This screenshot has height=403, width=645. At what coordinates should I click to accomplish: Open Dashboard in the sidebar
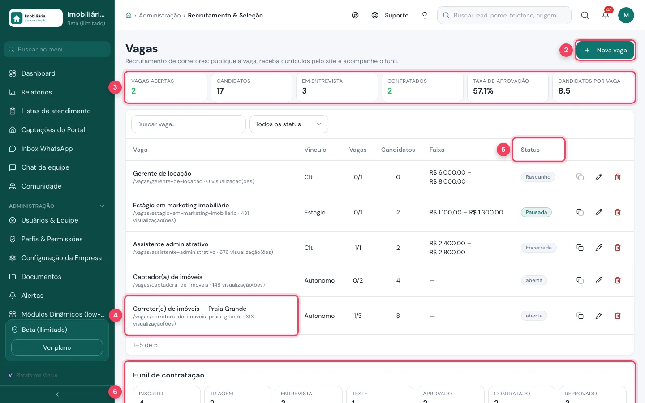(57, 73)
